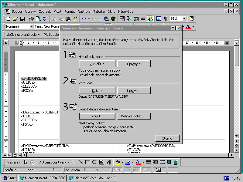
Task: Run the ABC spelling check
Action: tap(45, 19)
